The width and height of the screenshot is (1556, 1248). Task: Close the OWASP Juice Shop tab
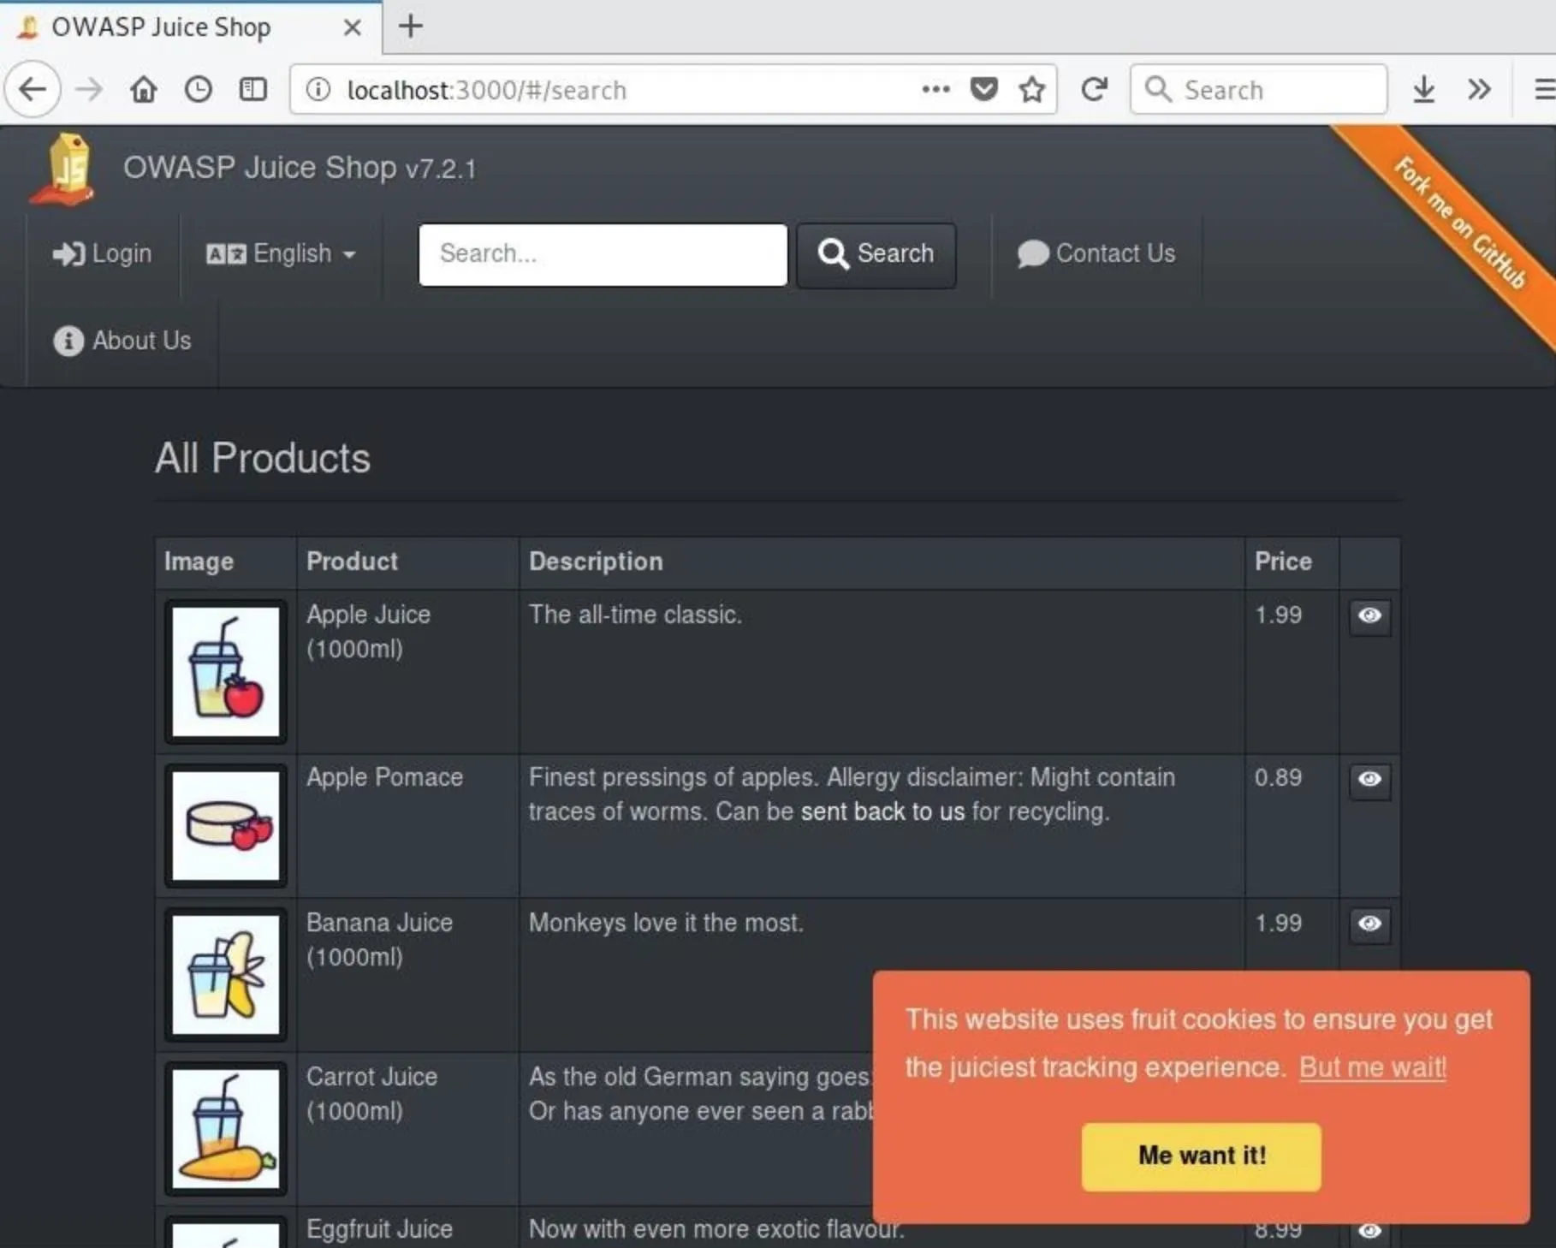(x=352, y=27)
